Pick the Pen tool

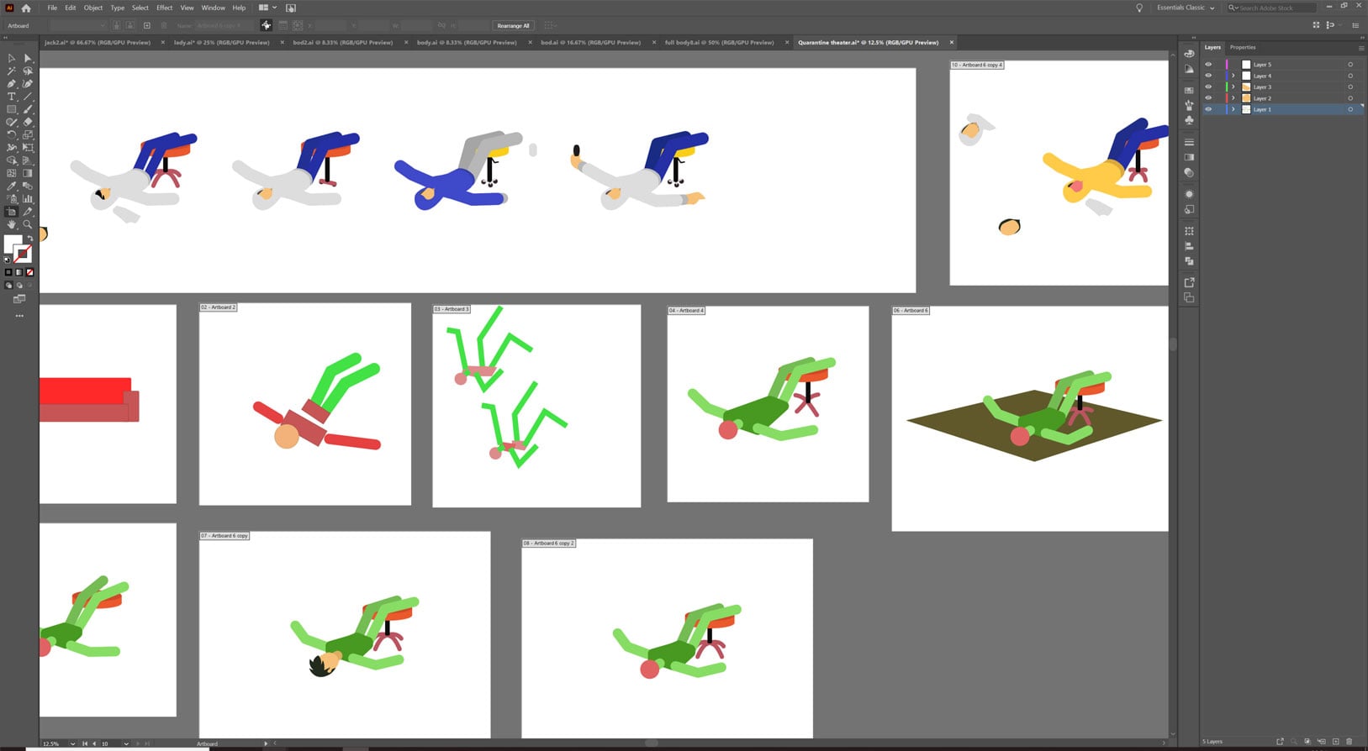pos(12,84)
